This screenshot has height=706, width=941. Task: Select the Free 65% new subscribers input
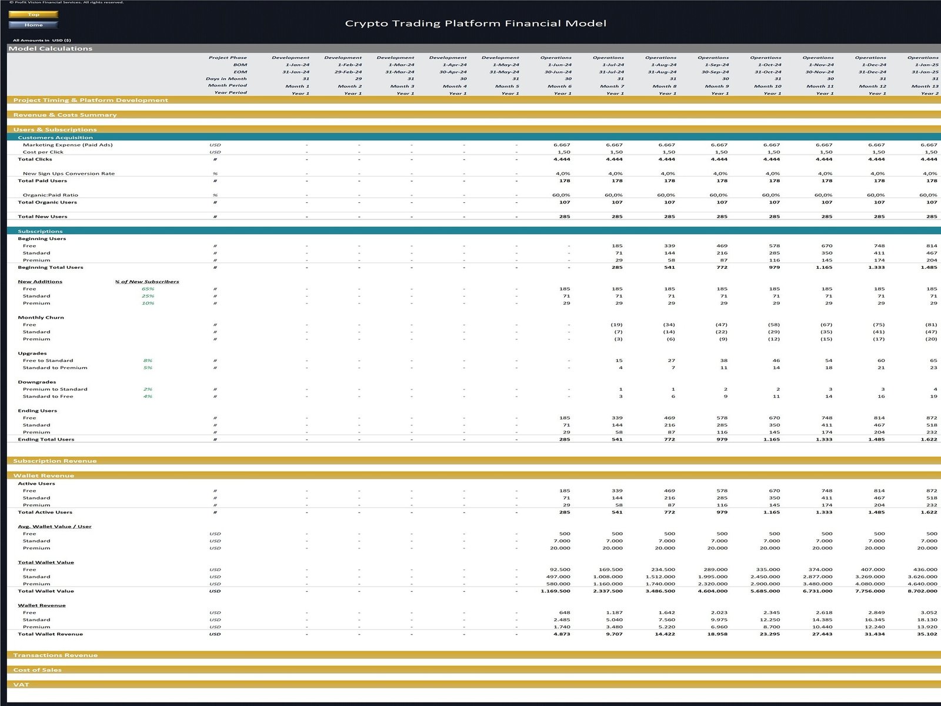tap(148, 289)
